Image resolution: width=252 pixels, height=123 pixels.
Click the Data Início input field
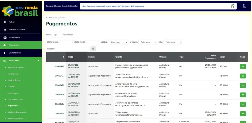coord(66,42)
